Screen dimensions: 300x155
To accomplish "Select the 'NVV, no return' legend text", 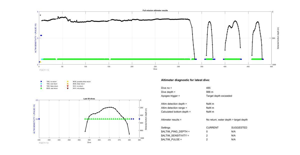I will [x=78, y=86].
